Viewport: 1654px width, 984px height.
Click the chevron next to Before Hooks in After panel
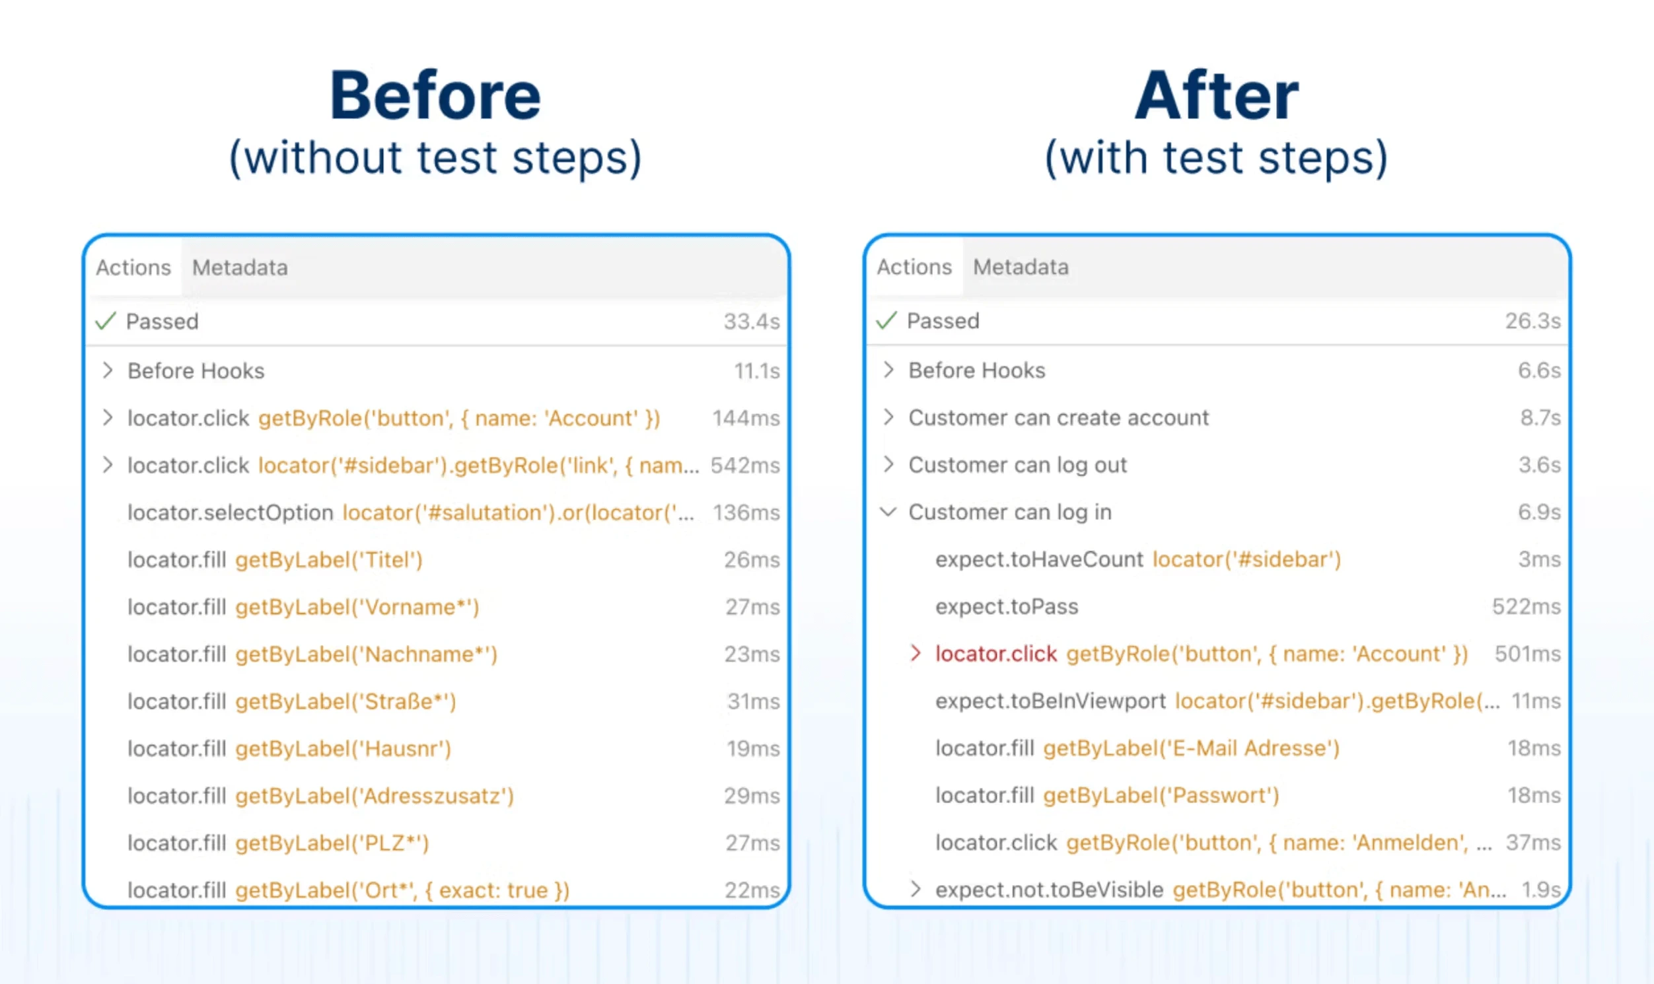pos(888,370)
